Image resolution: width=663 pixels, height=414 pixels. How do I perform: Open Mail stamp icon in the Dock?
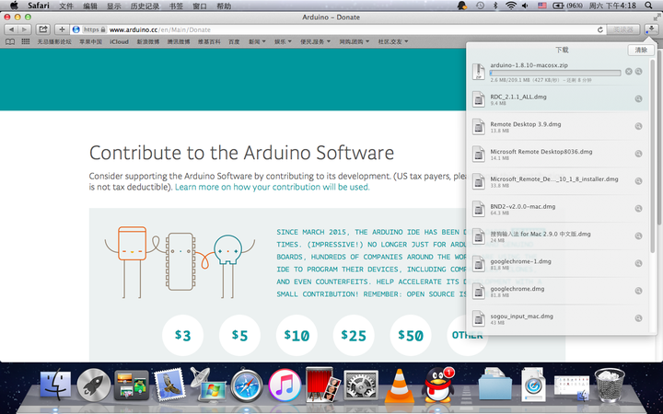(169, 385)
